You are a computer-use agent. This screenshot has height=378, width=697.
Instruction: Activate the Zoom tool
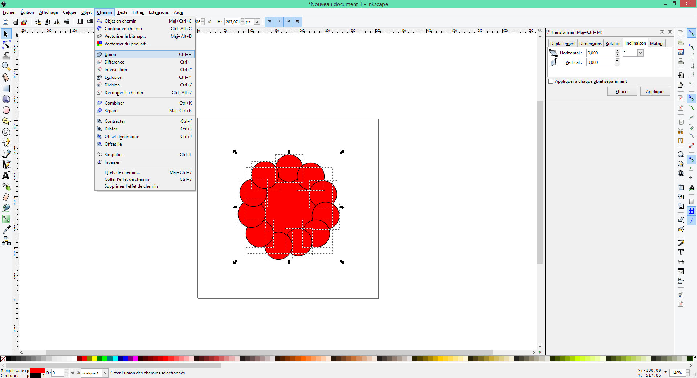tap(6, 66)
